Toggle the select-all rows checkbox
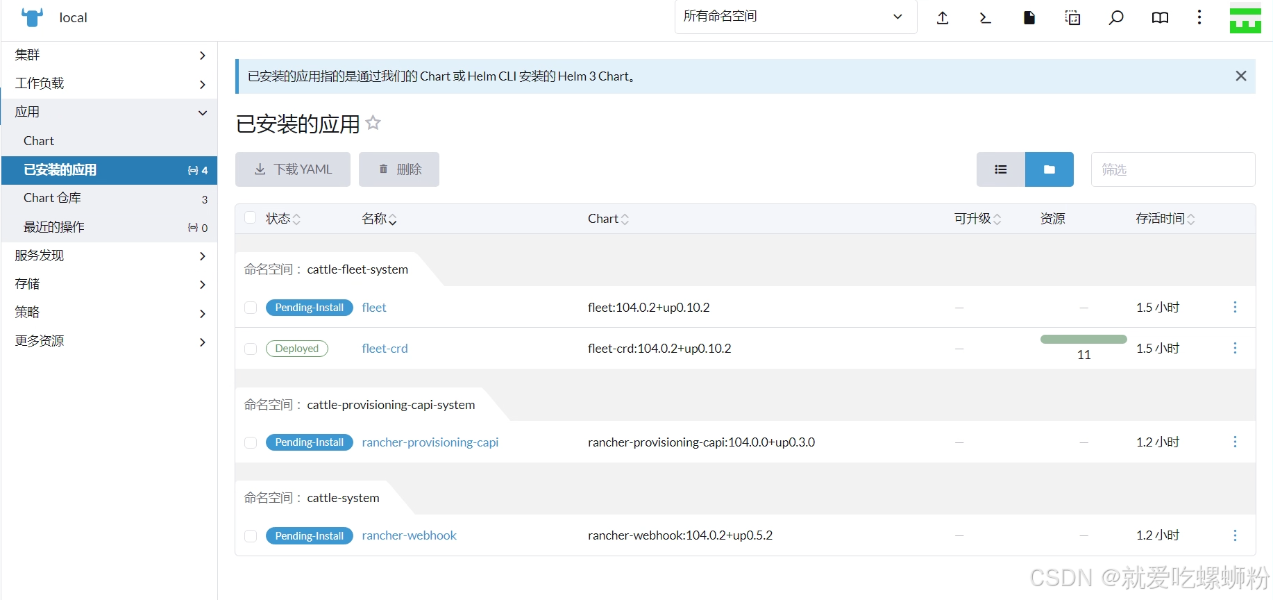1273x600 pixels. tap(251, 218)
